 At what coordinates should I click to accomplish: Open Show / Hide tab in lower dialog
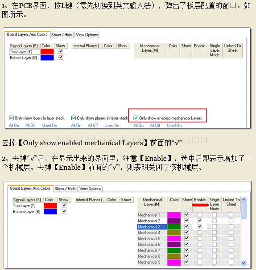65,189
